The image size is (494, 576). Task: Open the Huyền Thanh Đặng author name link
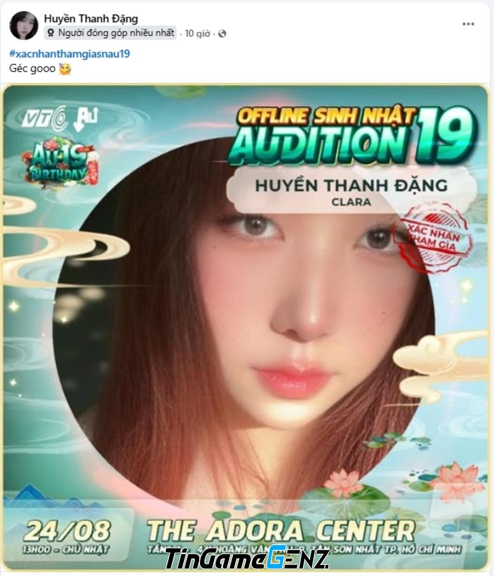[x=91, y=19]
